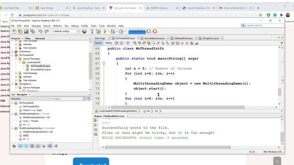Click the Open Project toolbar icon

point(26,32)
